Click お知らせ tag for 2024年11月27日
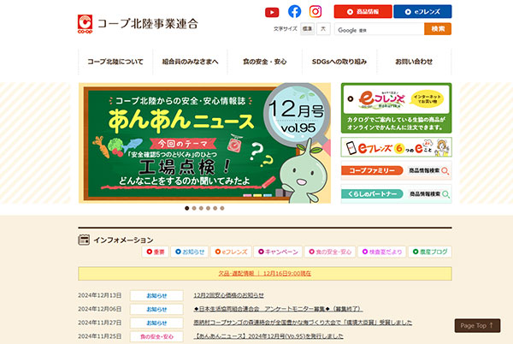 click(x=156, y=323)
